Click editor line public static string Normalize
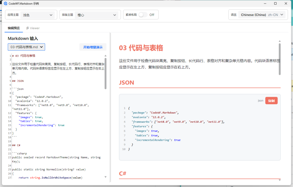293x187 pixels. (49, 169)
